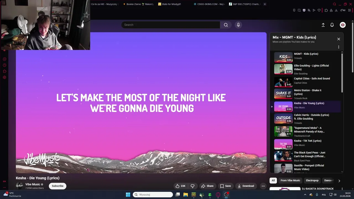The height and width of the screenshot is (199, 354).
Task: Click the KIDS thumbnail with 5:02 duration
Action: [x=283, y=57]
